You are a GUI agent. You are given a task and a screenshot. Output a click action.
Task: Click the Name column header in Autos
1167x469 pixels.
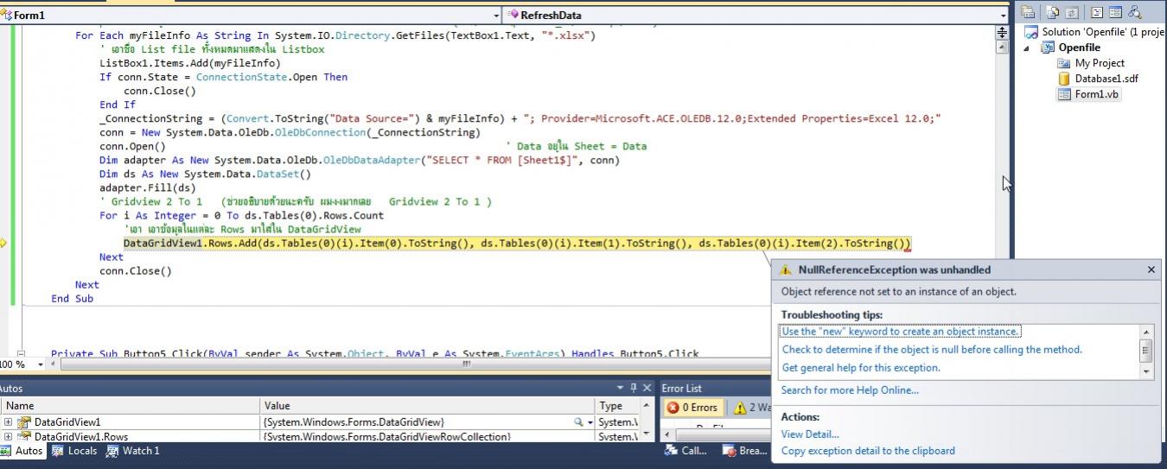[131, 406]
